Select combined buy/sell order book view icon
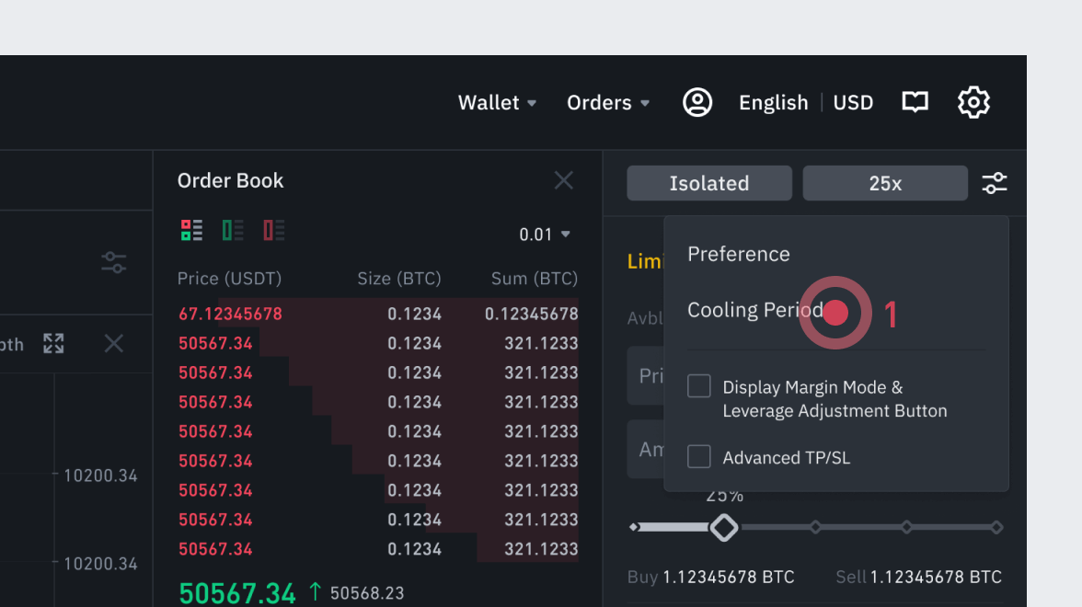This screenshot has width=1082, height=607. tap(191, 230)
